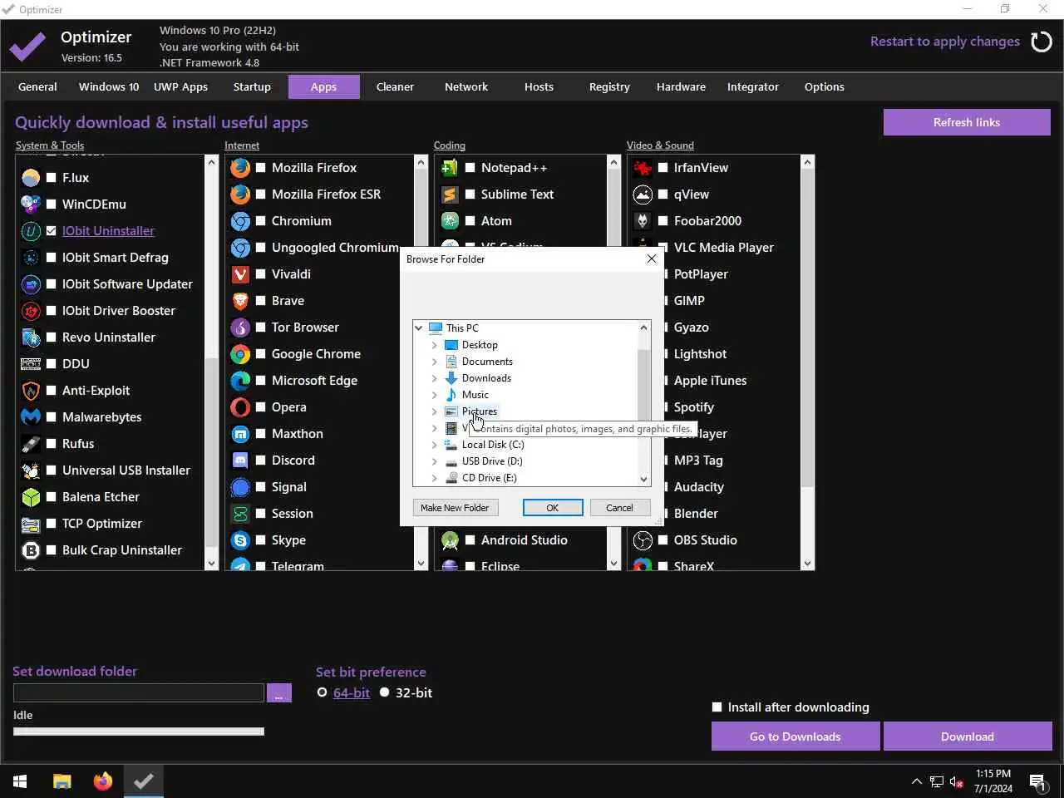1064x798 pixels.
Task: Expand the CD Drive (E:) node
Action: pyautogui.click(x=435, y=478)
